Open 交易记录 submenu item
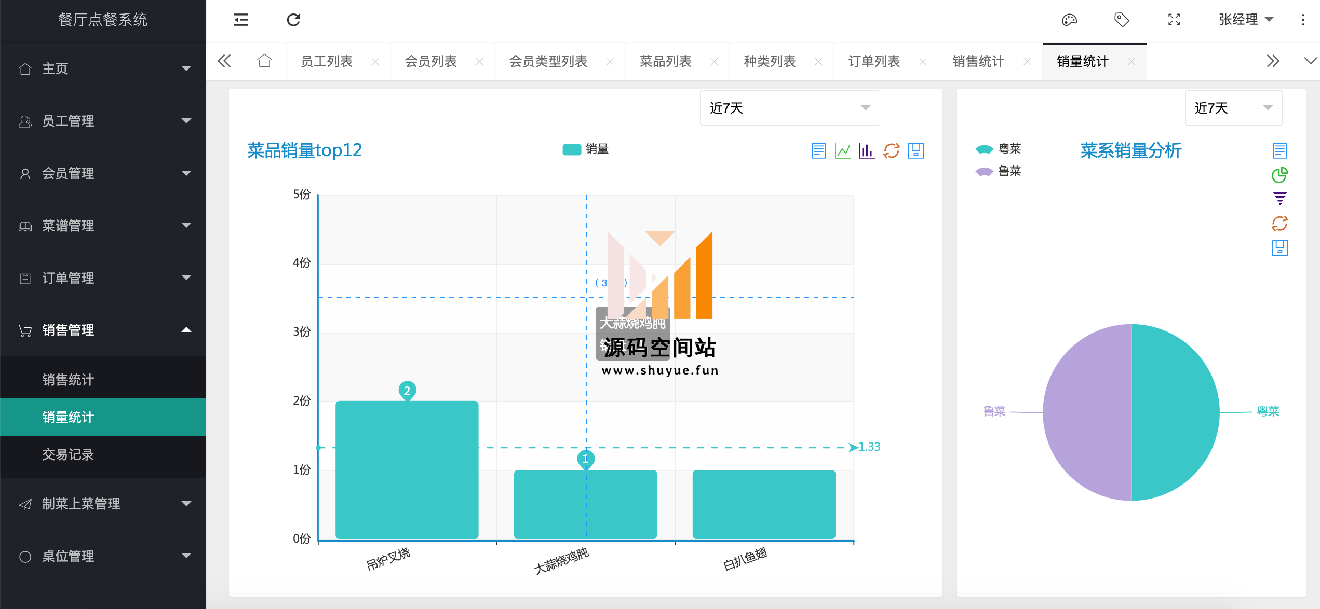This screenshot has width=1320, height=609. (x=68, y=454)
